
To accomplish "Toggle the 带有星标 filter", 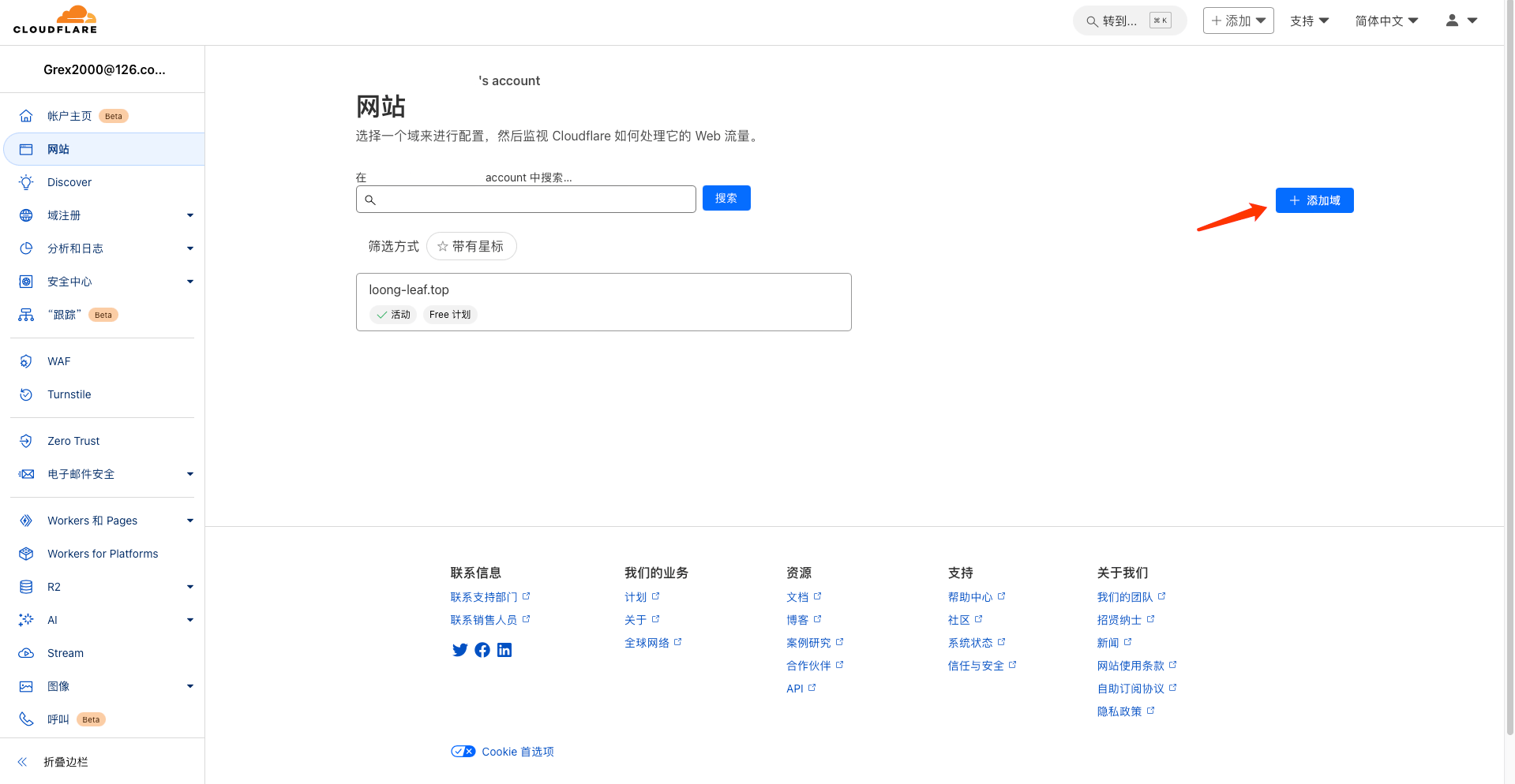I will pyautogui.click(x=471, y=246).
